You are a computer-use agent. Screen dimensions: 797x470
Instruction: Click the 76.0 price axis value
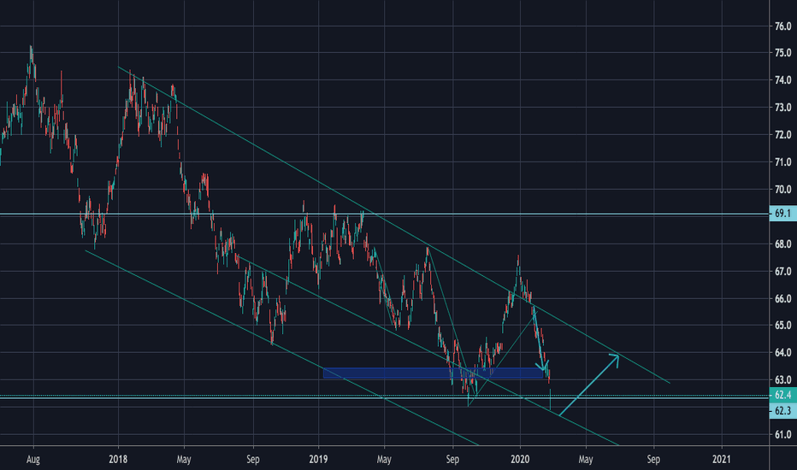[x=782, y=26]
